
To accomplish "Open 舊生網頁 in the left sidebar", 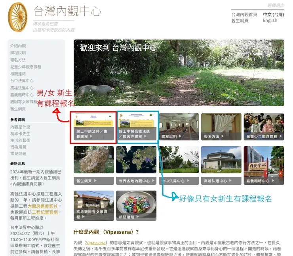I will point(18,109).
